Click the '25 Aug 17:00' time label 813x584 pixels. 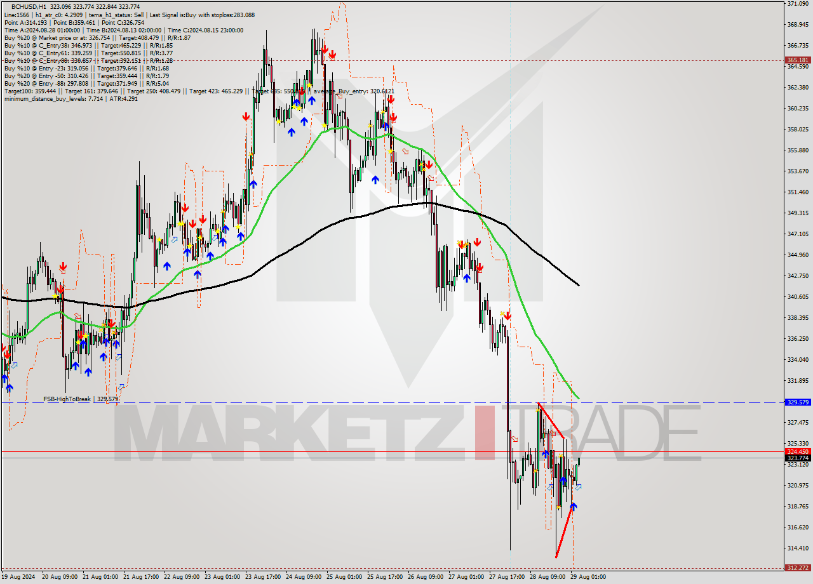tap(384, 577)
